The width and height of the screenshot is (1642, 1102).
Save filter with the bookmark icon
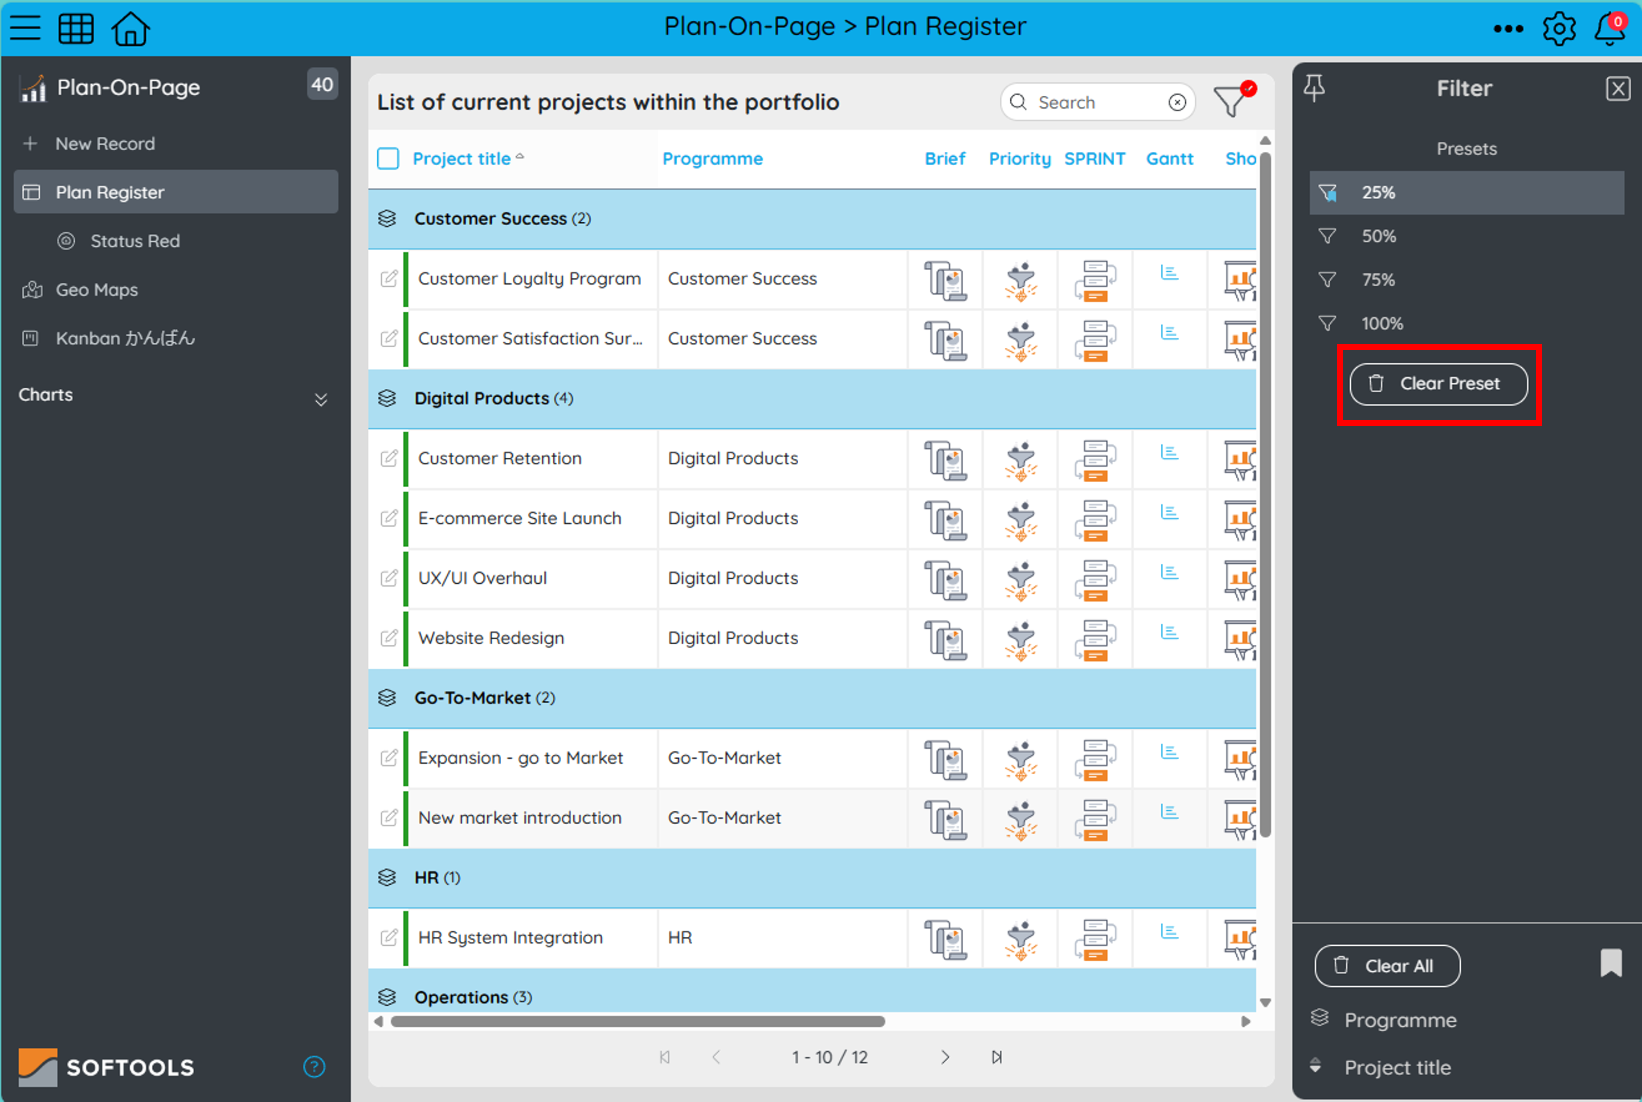pos(1611,963)
